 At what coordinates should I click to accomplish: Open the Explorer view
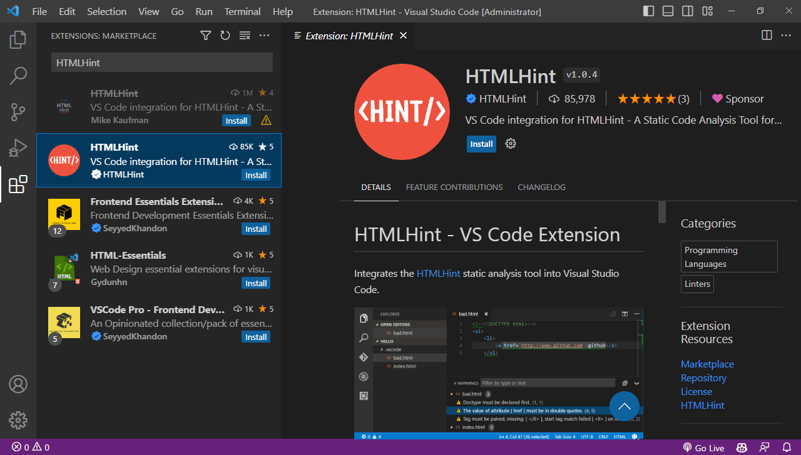point(18,39)
